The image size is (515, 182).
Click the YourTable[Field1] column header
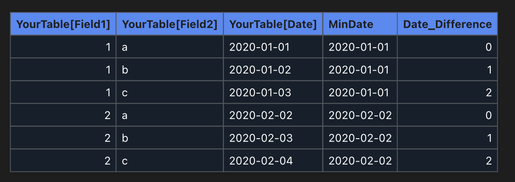[63, 24]
